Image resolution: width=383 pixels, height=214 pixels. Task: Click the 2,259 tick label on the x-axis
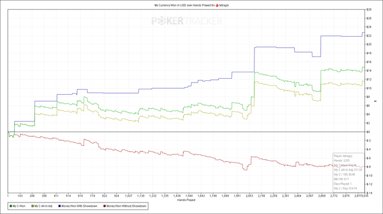pos(274,196)
